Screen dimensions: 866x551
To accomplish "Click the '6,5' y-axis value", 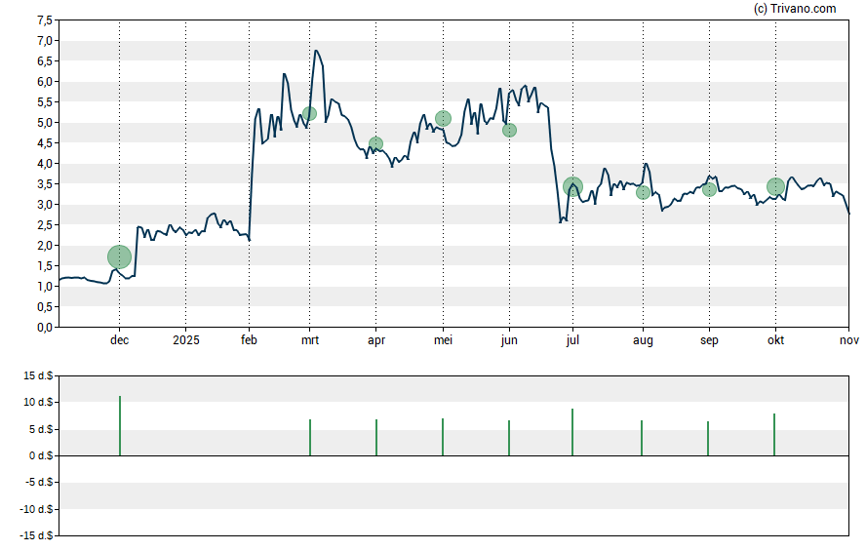I will pos(45,61).
